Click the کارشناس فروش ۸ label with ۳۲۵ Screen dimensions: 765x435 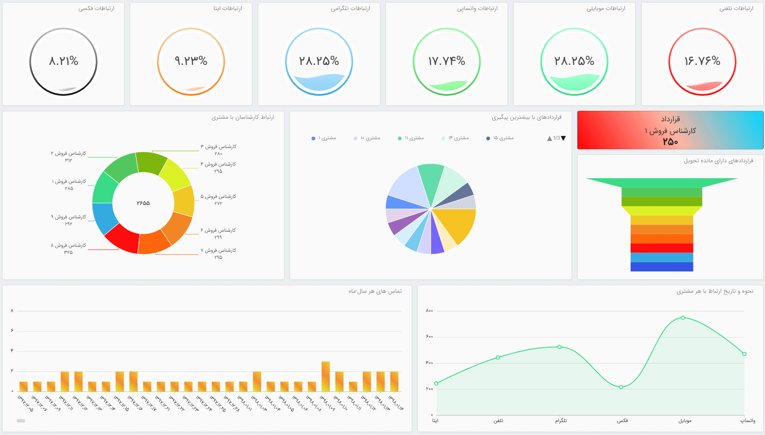click(69, 248)
